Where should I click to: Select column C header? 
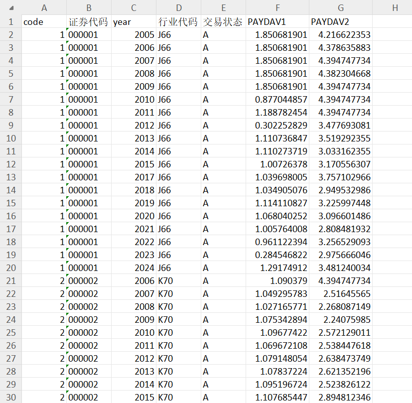point(134,7)
